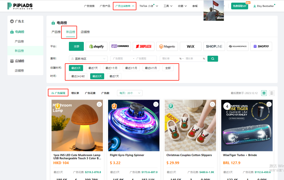Set 创建时间 to 最近6个月
The height and width of the screenshot is (180, 284).
click(151, 68)
